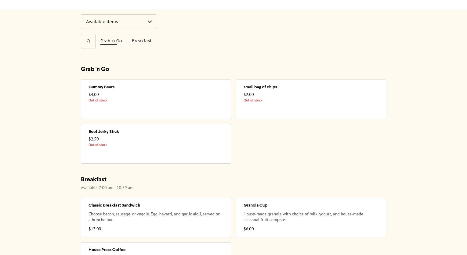
Task: Open the House Press Coffee item
Action: tap(107, 250)
